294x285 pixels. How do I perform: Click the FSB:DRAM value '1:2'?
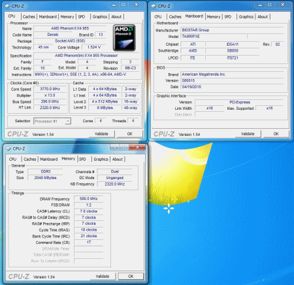point(88,205)
